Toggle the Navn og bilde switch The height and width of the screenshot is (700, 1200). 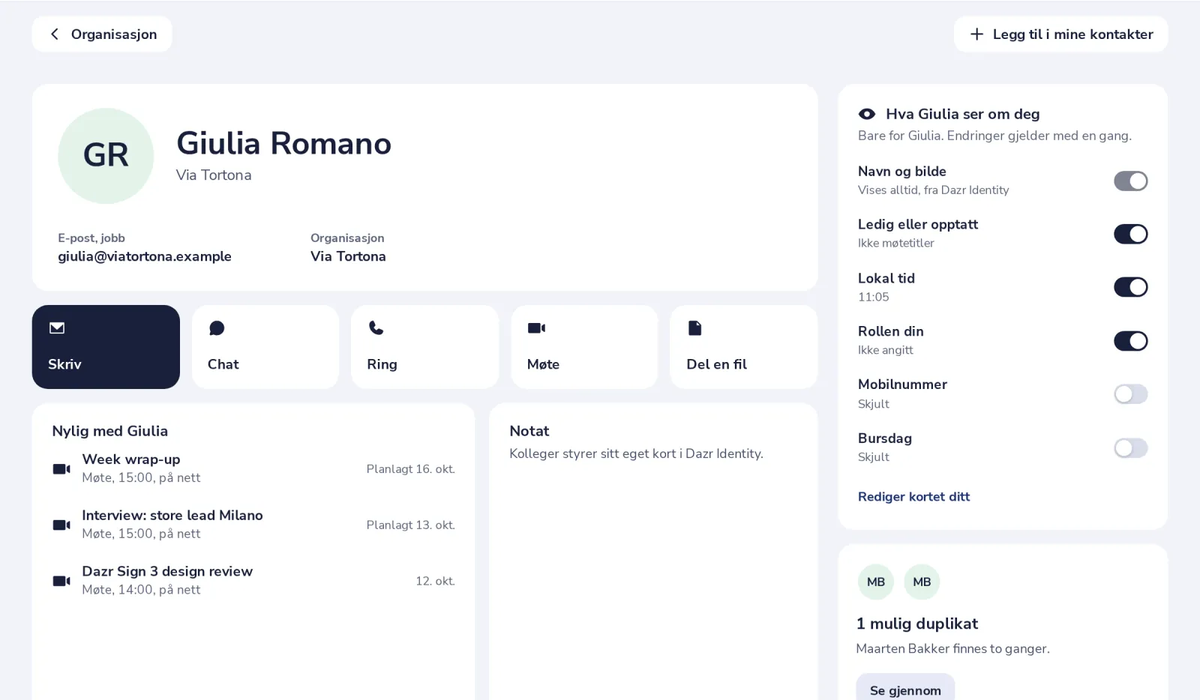[x=1130, y=181]
